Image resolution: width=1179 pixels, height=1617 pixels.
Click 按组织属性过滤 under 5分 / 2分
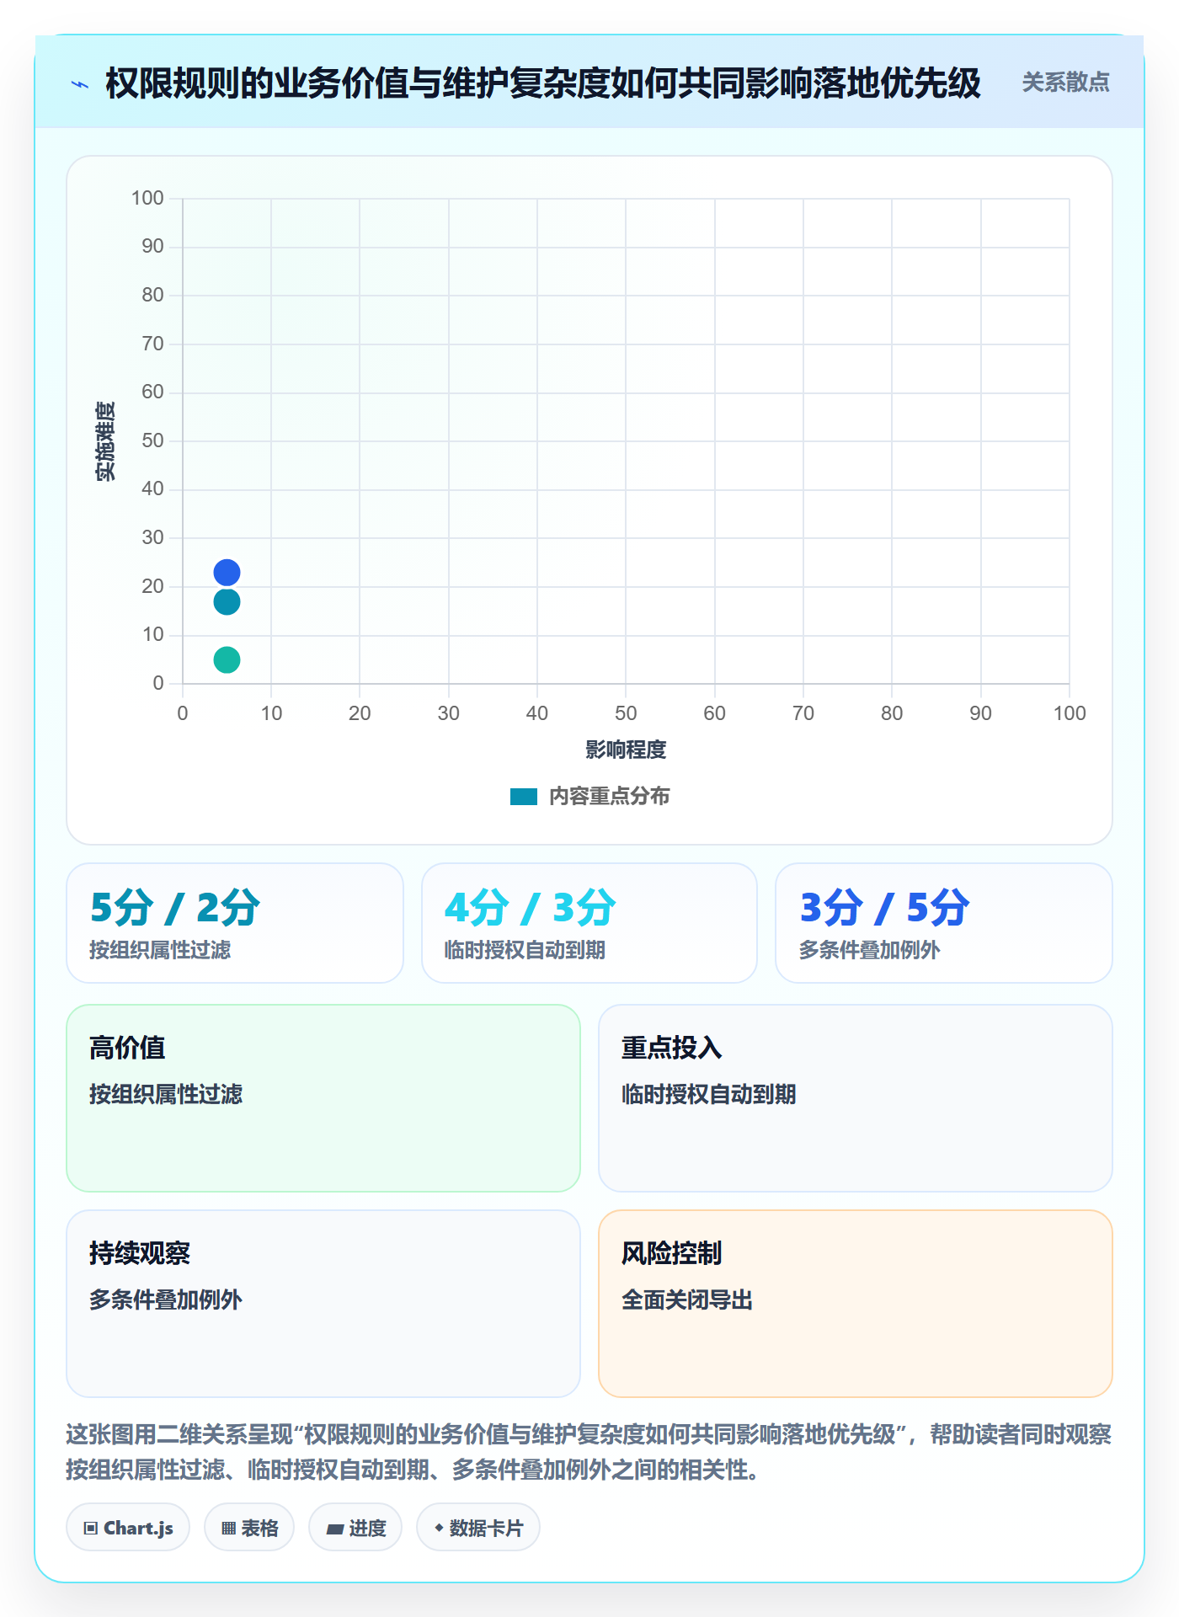pos(160,950)
